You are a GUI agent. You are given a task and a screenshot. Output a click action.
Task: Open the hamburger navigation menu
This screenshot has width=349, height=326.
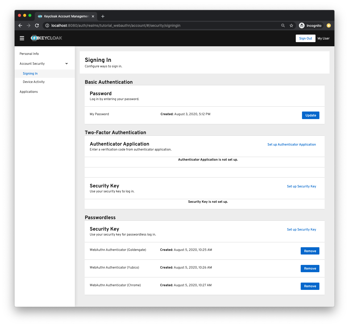coord(22,38)
